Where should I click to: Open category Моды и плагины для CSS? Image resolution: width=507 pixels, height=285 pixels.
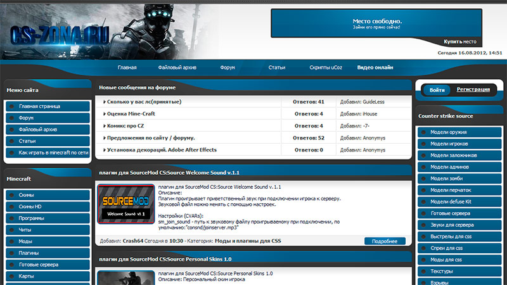[248, 241]
